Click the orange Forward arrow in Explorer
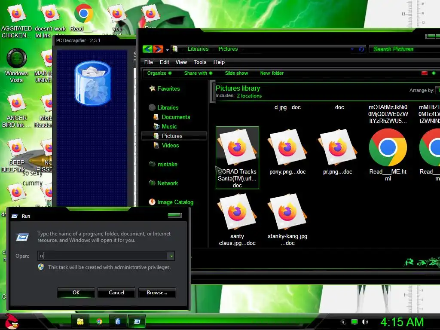 [x=158, y=49]
